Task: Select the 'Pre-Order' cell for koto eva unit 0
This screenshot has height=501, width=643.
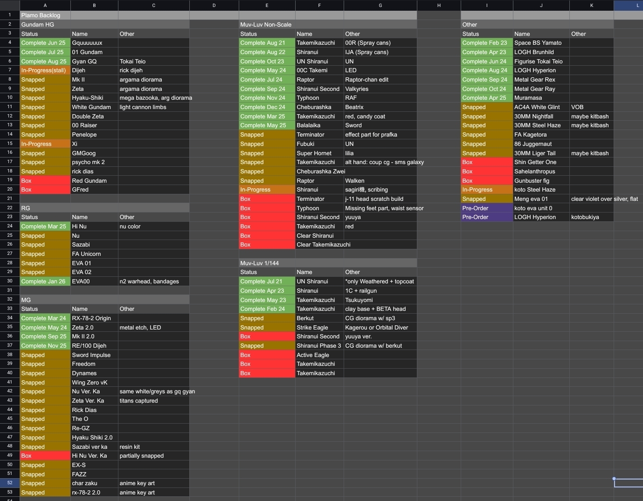Action: [x=487, y=208]
